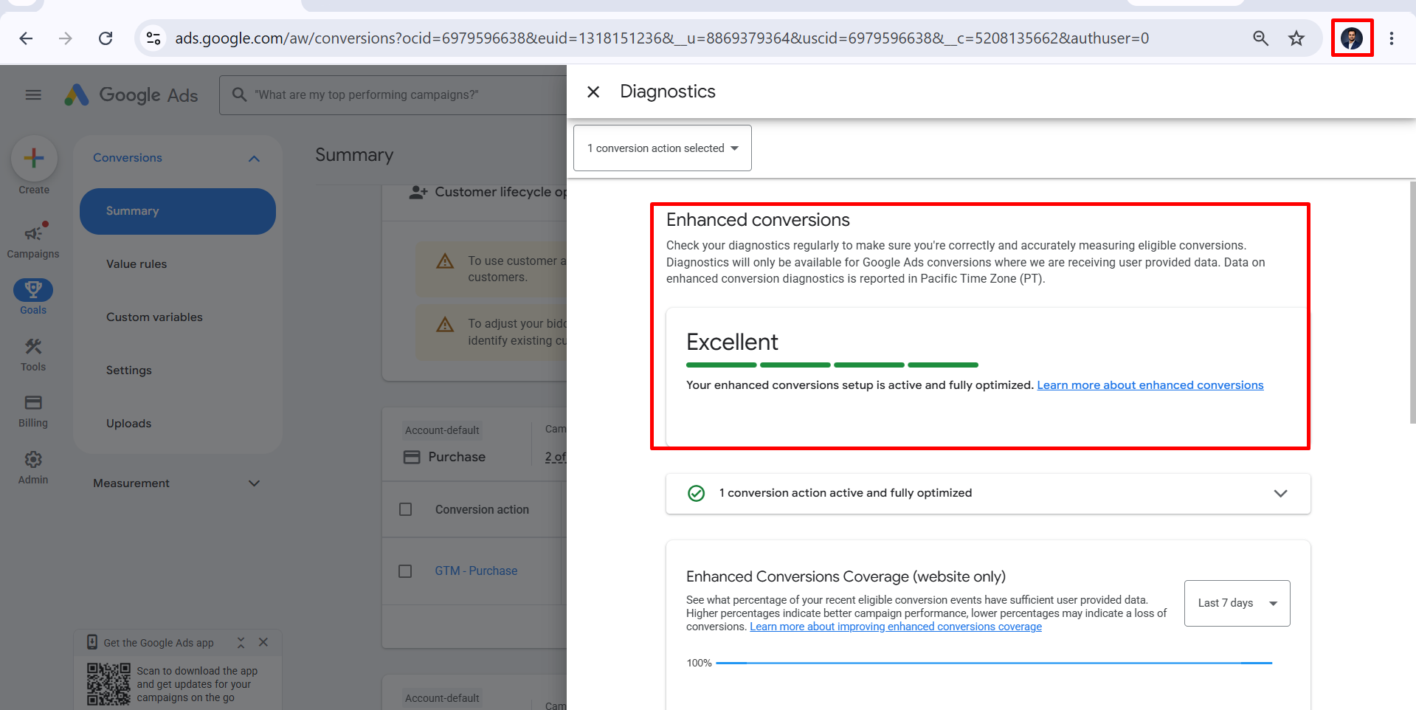Viewport: 1416px width, 710px height.
Task: Click the 2 of link in Purchase card
Action: click(x=556, y=457)
